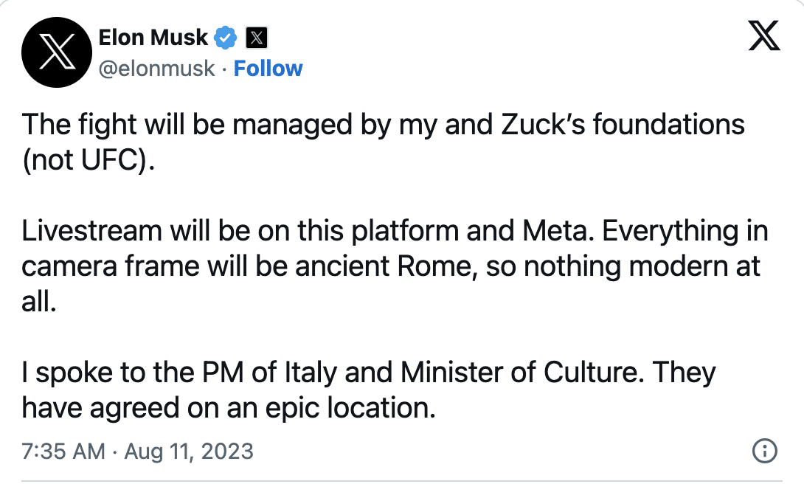The width and height of the screenshot is (804, 484).
Task: Click the paragraph mentioning PM of Italy
Action: pos(369,390)
